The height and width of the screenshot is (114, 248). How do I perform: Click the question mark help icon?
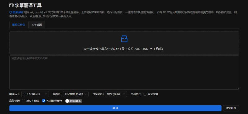tap(11, 12)
